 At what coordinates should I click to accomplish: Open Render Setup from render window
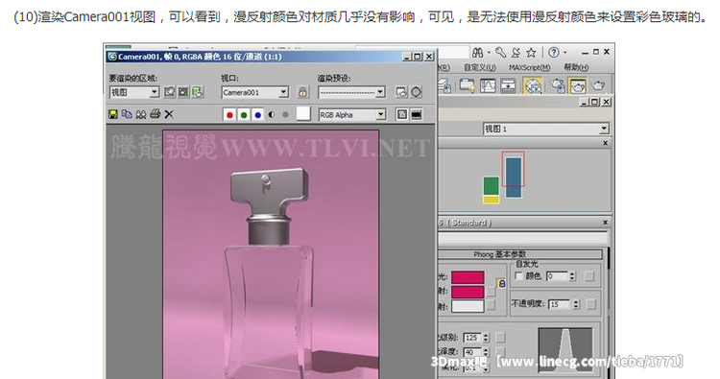(x=401, y=92)
